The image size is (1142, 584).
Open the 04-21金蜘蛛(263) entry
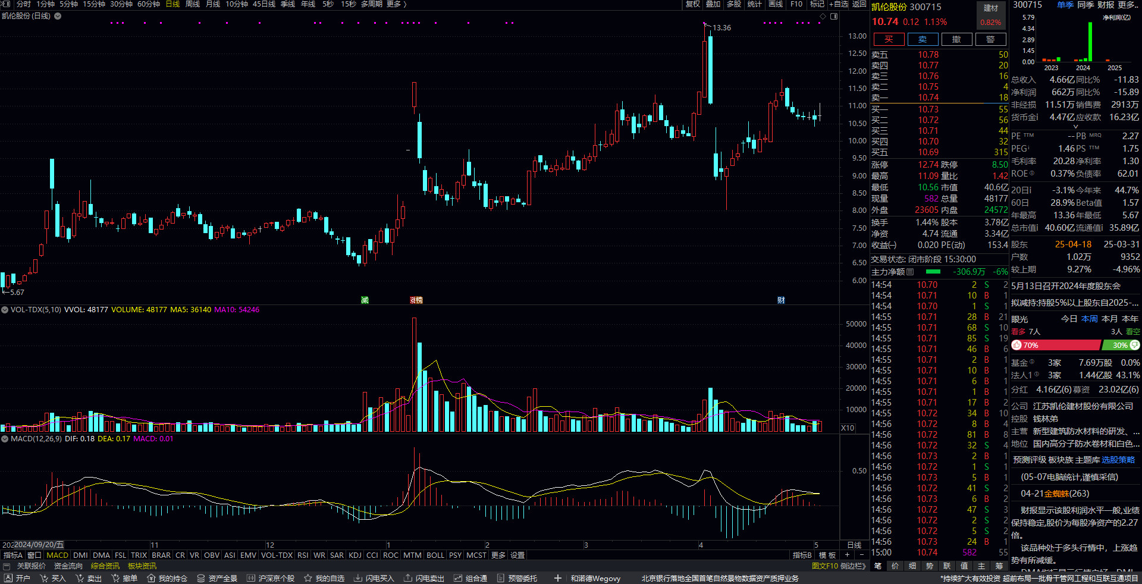click(x=1055, y=494)
